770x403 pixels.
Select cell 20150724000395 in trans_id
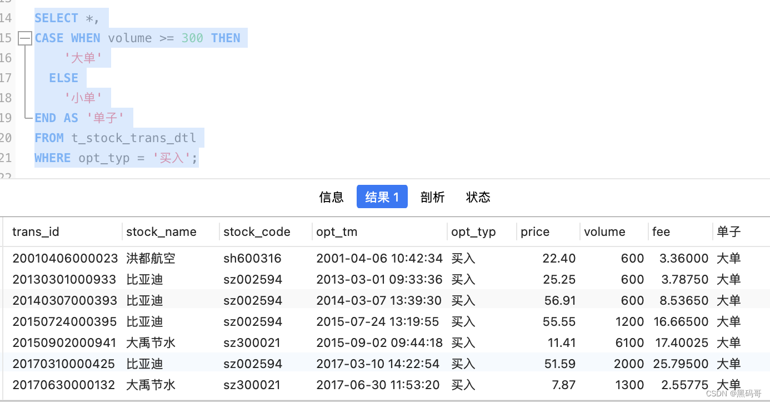(64, 321)
